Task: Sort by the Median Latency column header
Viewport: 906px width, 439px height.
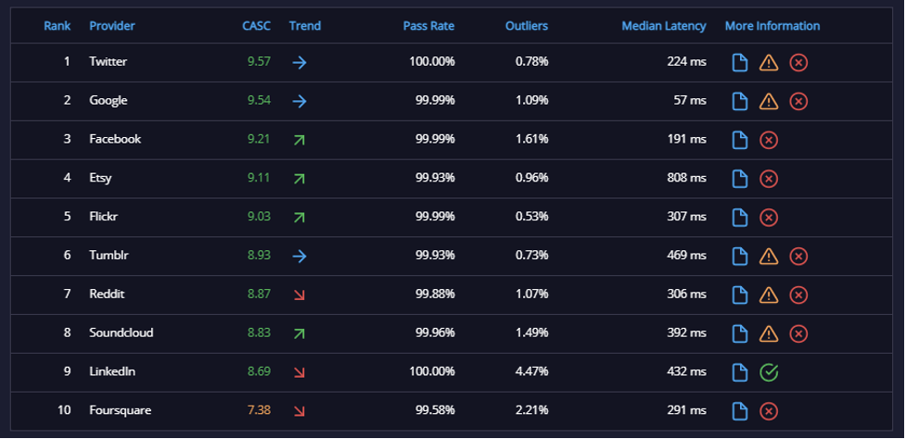Action: (664, 26)
